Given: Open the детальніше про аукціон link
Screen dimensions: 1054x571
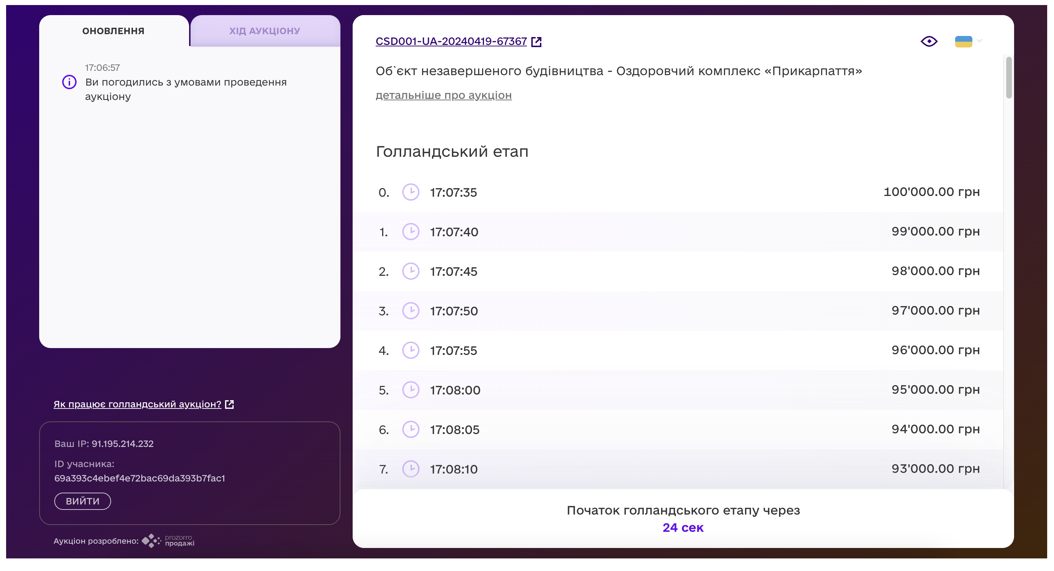Looking at the screenshot, I should pyautogui.click(x=444, y=95).
